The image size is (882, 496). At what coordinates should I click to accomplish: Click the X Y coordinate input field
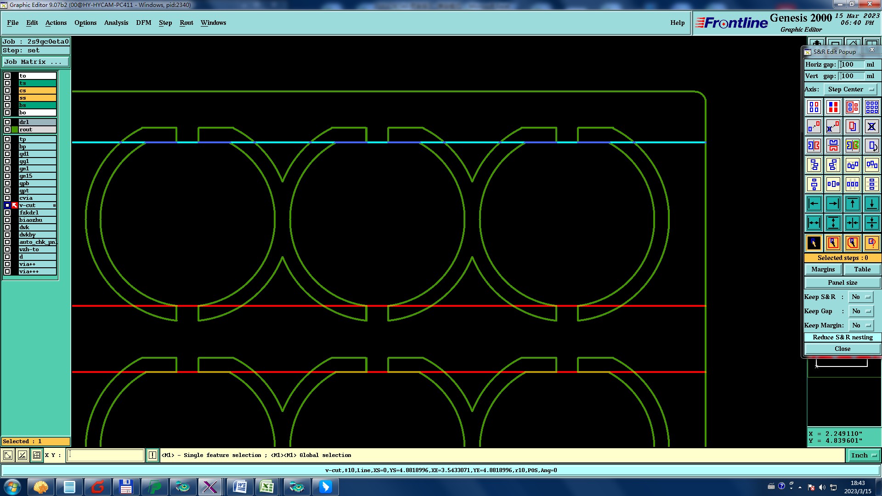[x=106, y=455]
